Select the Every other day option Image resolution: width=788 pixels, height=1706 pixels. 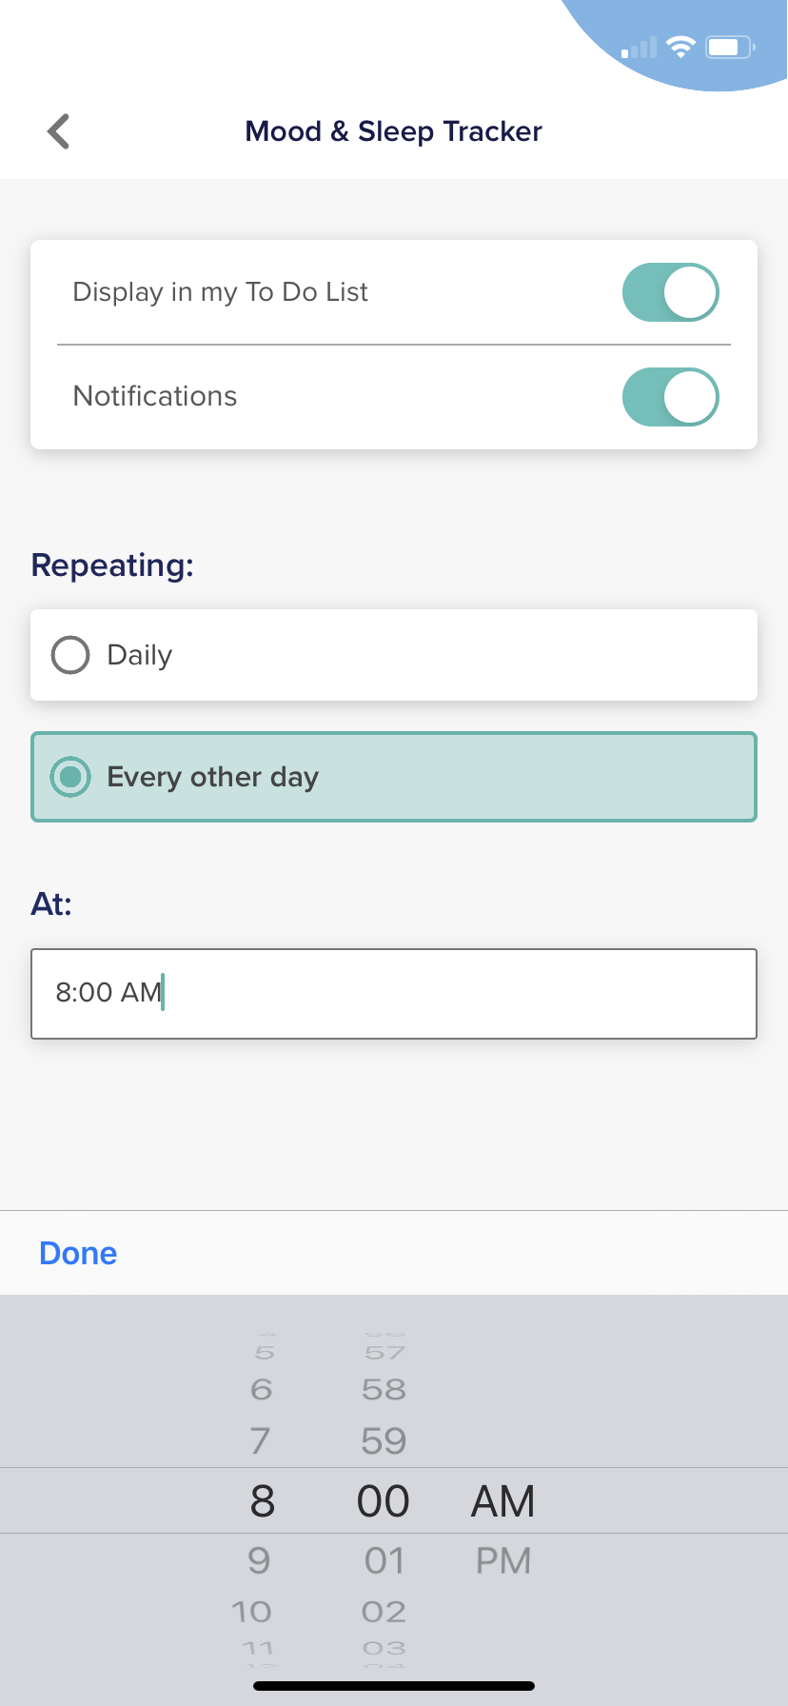pos(394,777)
